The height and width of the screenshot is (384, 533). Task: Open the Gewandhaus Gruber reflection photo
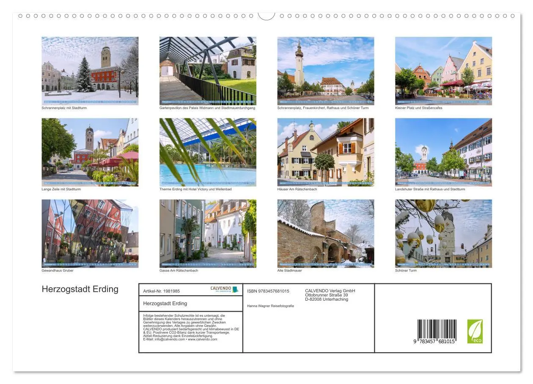[x=90, y=233]
